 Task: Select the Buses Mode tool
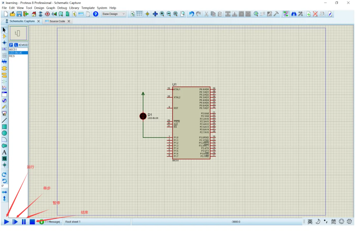(4, 62)
